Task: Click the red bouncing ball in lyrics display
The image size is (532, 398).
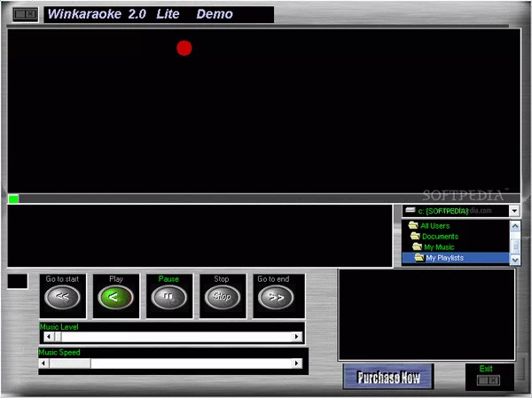Action: (x=184, y=48)
